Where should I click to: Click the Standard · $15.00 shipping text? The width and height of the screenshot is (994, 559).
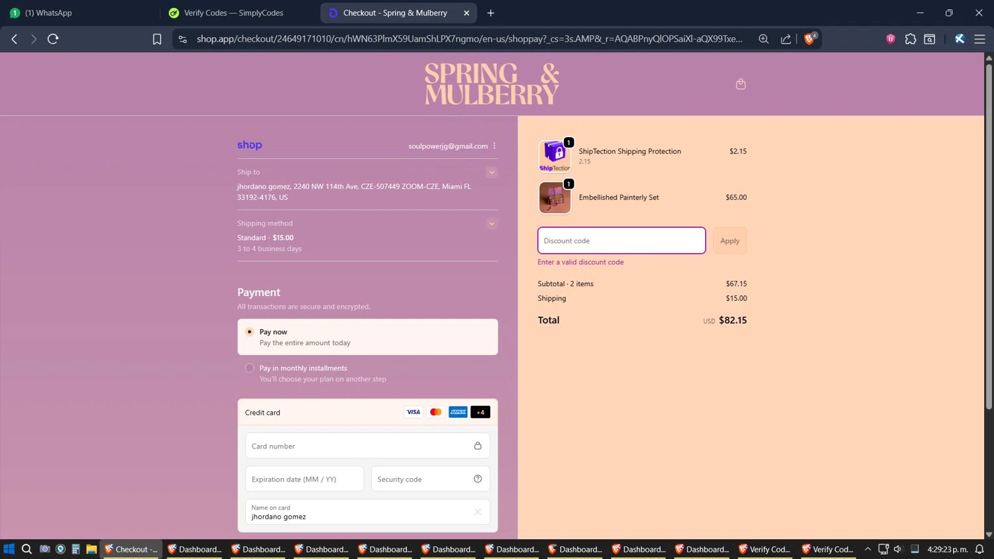[x=265, y=238]
